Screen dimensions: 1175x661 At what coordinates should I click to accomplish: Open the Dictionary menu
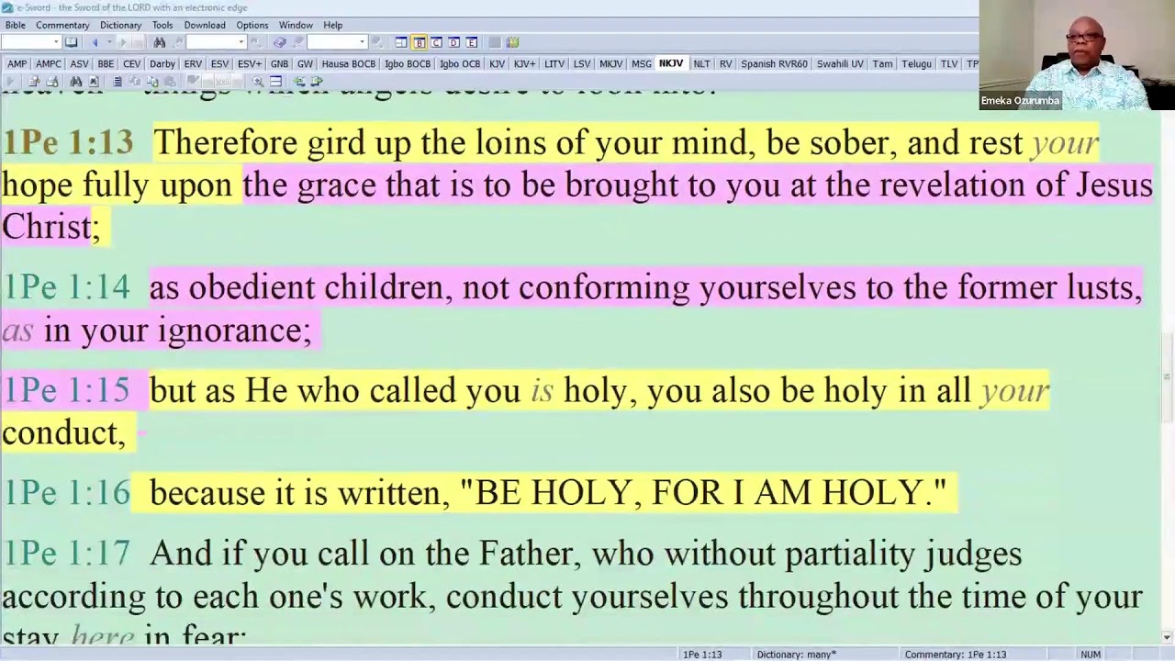coord(120,25)
